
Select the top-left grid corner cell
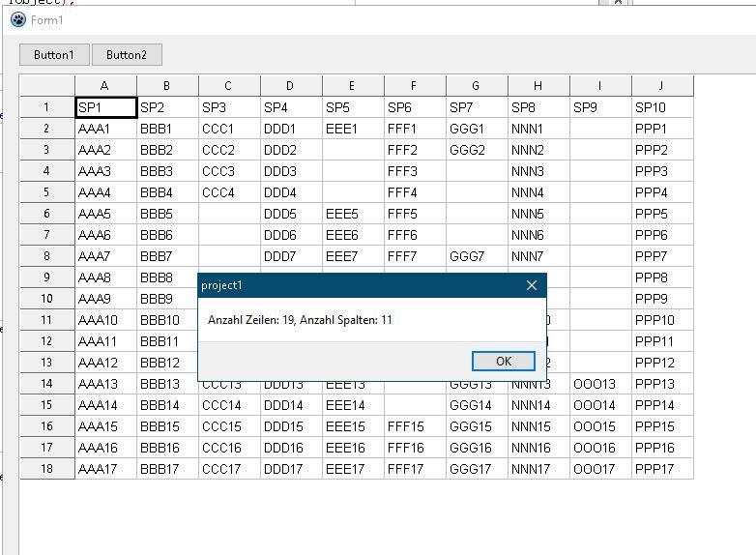(46, 86)
